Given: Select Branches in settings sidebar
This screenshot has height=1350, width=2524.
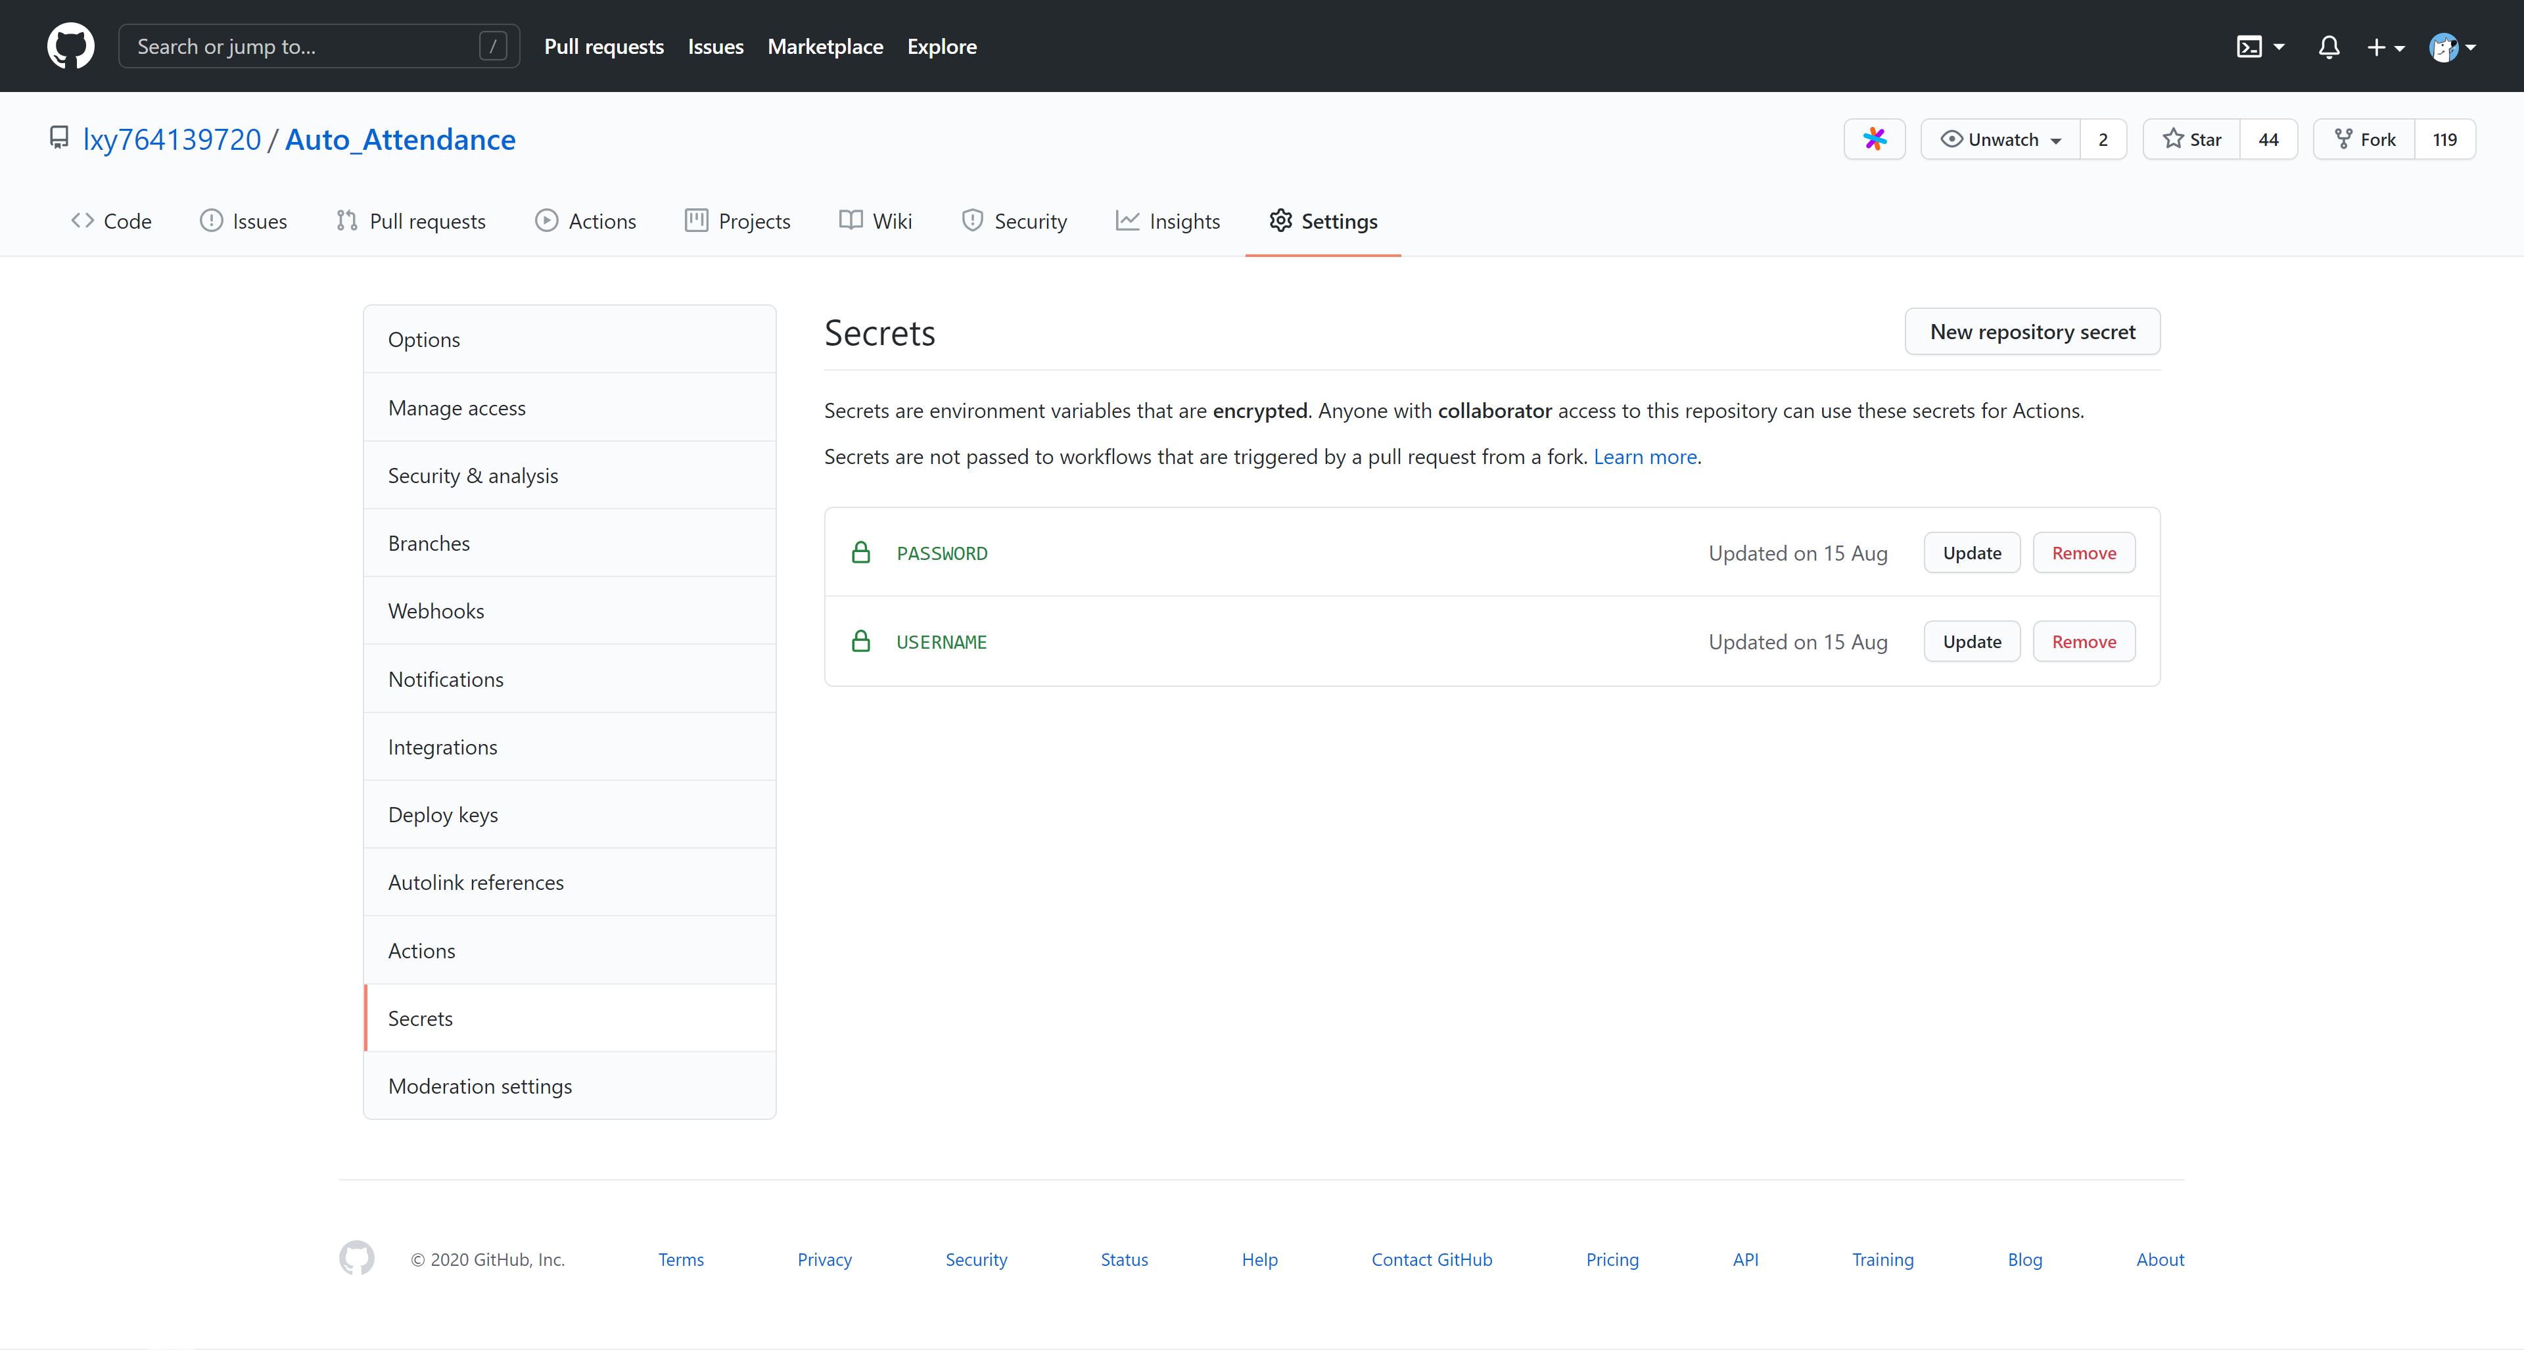Looking at the screenshot, I should point(571,543).
